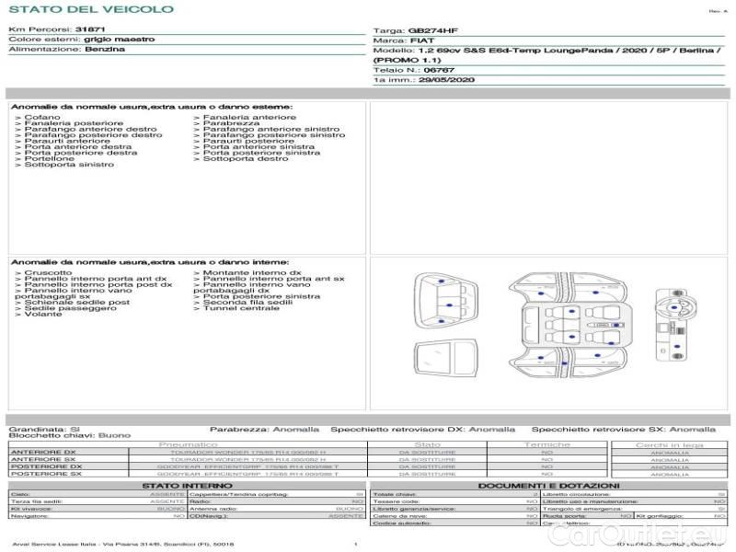The width and height of the screenshot is (736, 552).
Task: Select the ANTERIORE DX tire row
Action: [x=43, y=453]
